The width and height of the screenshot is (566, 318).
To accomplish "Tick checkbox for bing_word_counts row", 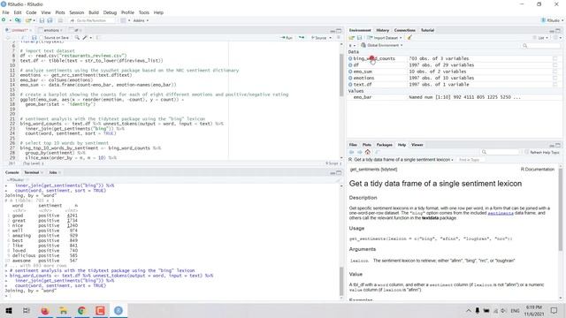I will click(x=555, y=58).
